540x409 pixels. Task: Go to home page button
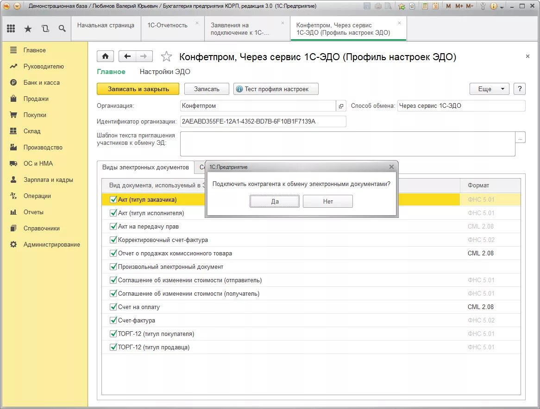click(106, 56)
